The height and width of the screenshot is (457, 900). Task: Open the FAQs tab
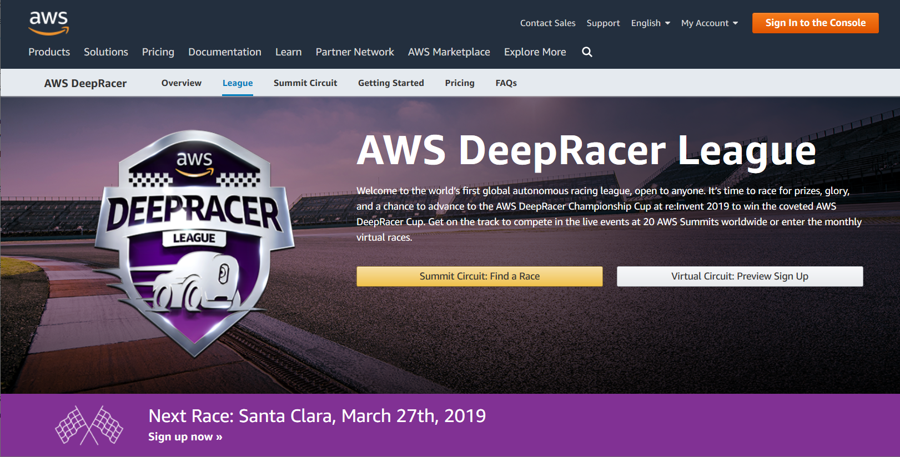pos(506,83)
